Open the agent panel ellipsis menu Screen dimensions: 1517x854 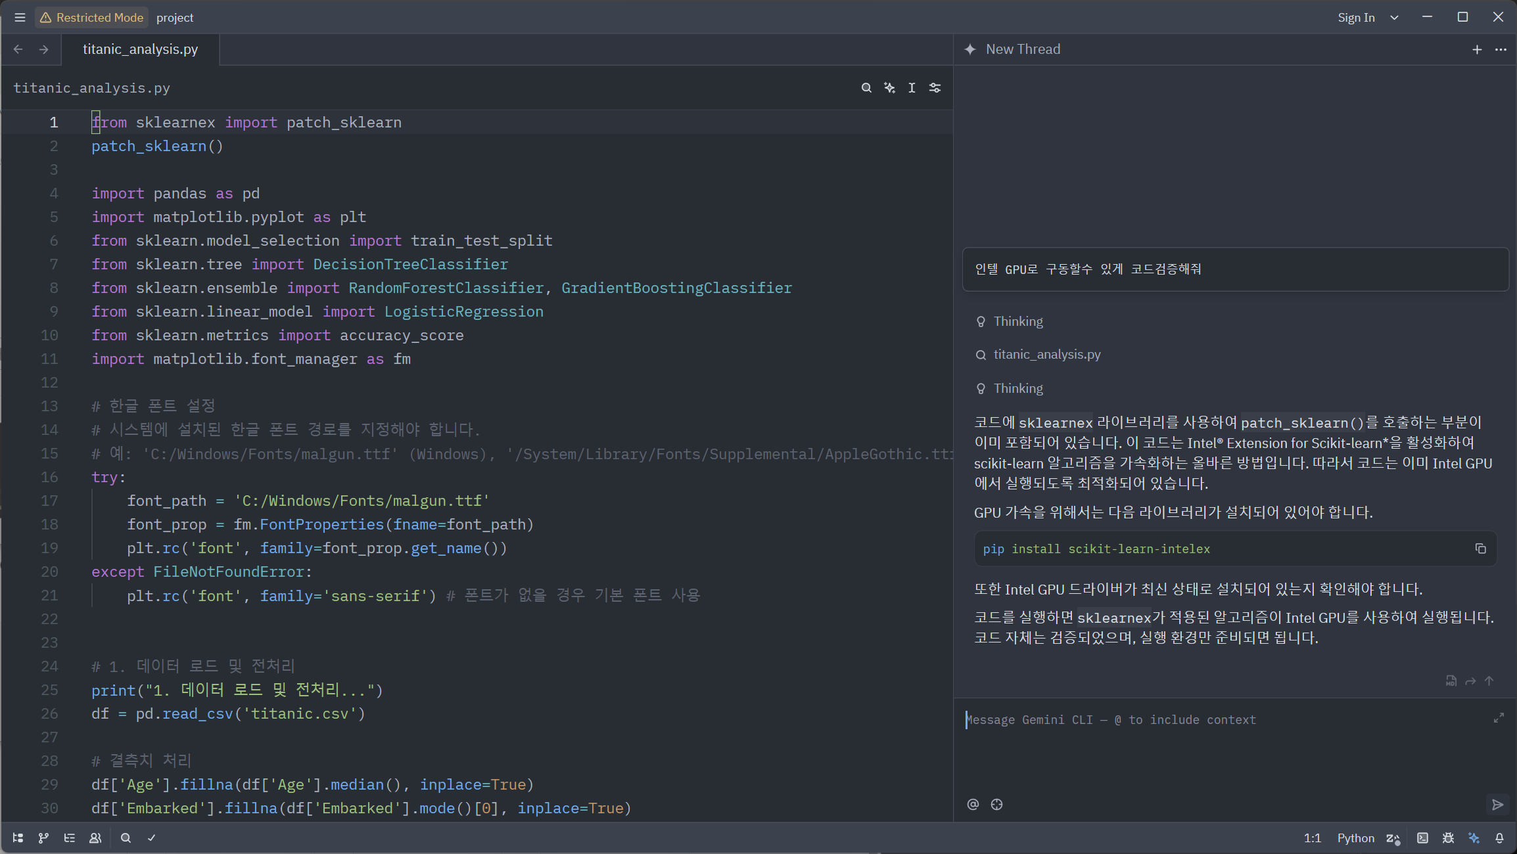(x=1501, y=49)
